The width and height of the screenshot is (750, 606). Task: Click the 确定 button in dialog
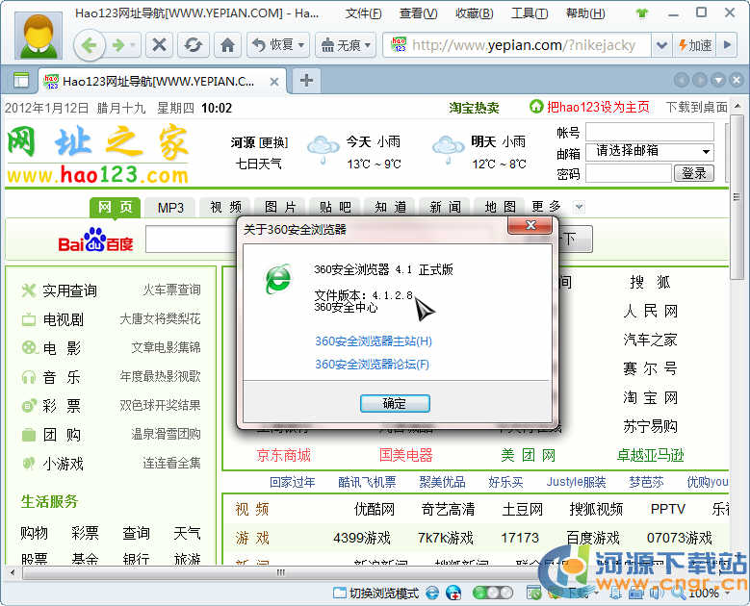[395, 403]
